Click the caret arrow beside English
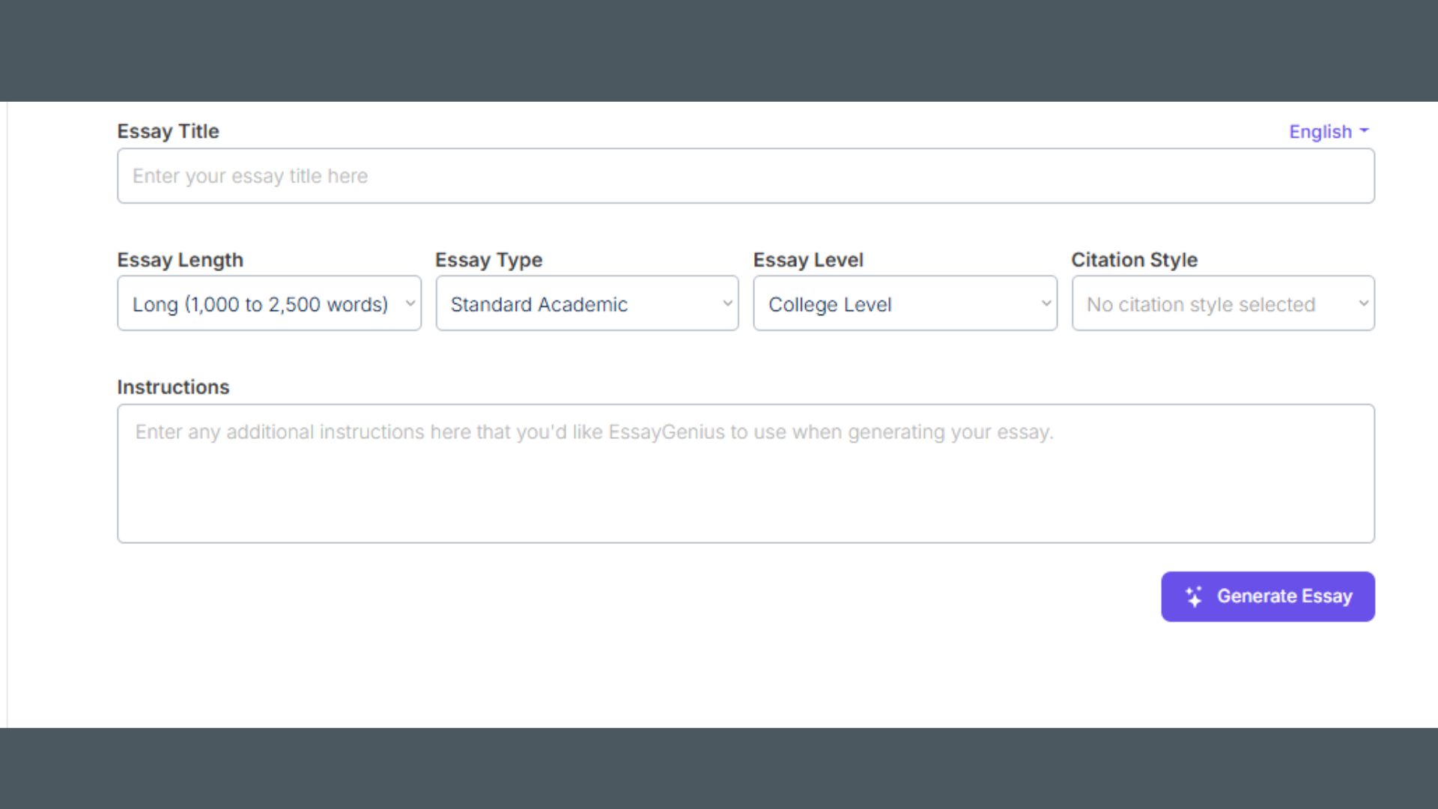Image resolution: width=1438 pixels, height=809 pixels. 1364,131
